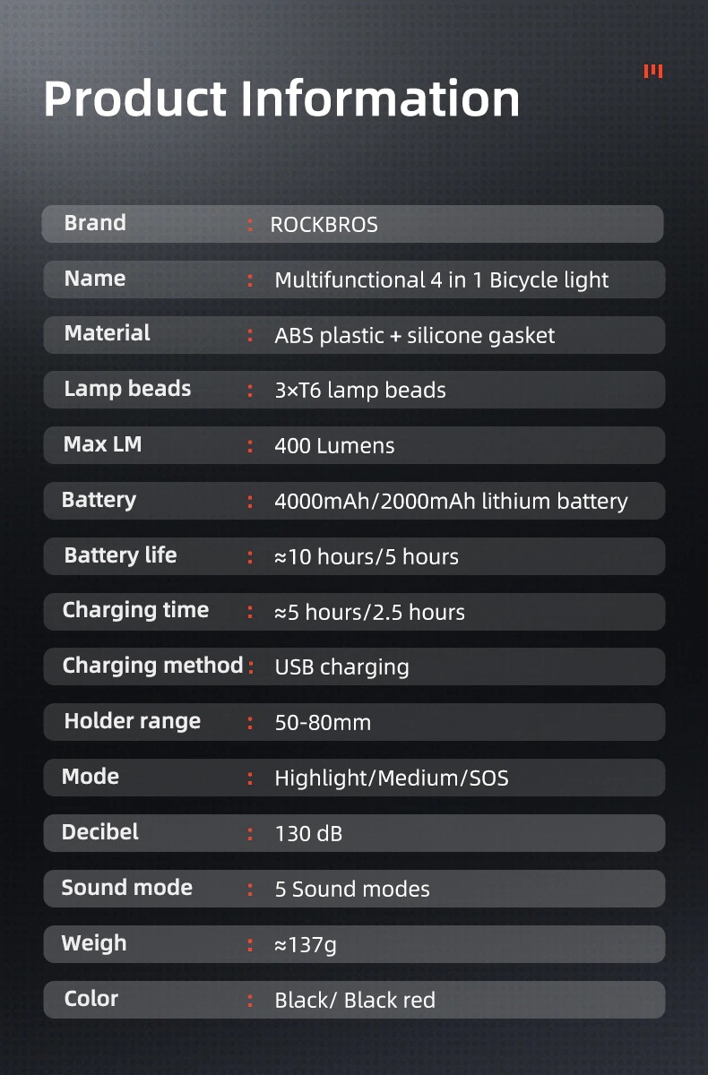The height and width of the screenshot is (1075, 708).
Task: Select the Holder range label
Action: (x=132, y=721)
